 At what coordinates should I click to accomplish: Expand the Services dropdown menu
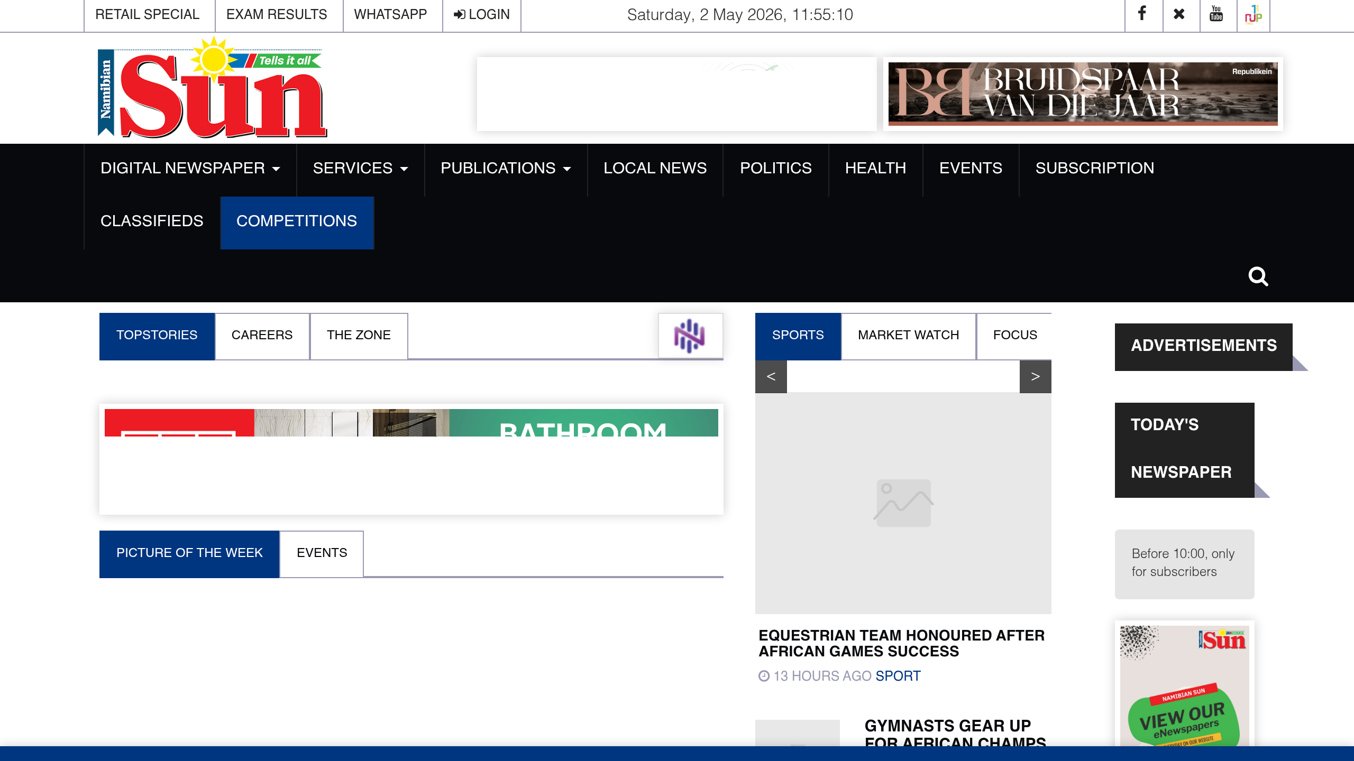click(x=360, y=168)
